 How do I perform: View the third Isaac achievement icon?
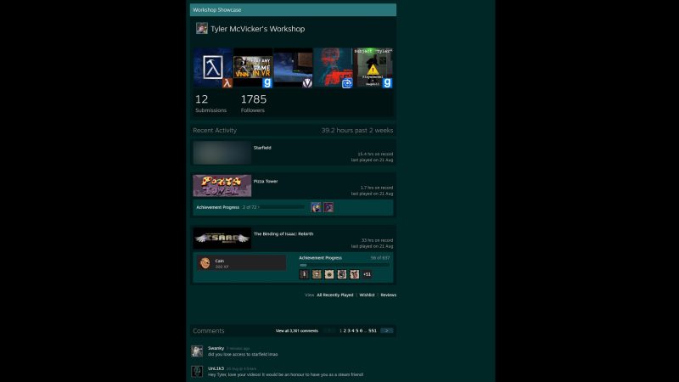(x=329, y=274)
